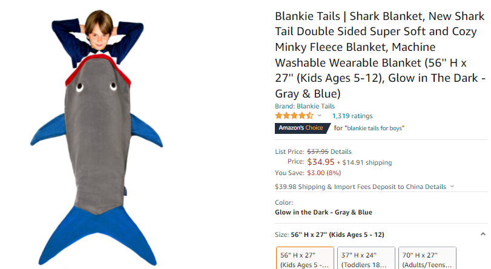Expand the Shipping & Import Fees Details chevron
The image size is (491, 269).
[452, 187]
